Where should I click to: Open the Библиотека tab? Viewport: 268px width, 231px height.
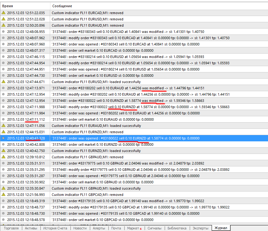(177, 228)
